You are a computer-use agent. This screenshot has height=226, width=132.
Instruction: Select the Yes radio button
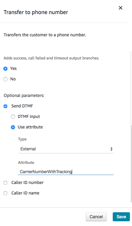[5, 69]
